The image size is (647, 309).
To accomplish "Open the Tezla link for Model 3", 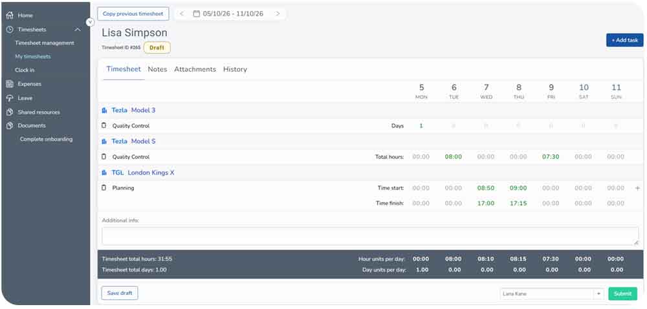I will coord(119,111).
